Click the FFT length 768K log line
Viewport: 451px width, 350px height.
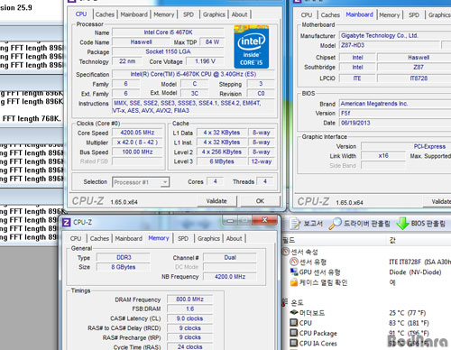click(x=32, y=118)
